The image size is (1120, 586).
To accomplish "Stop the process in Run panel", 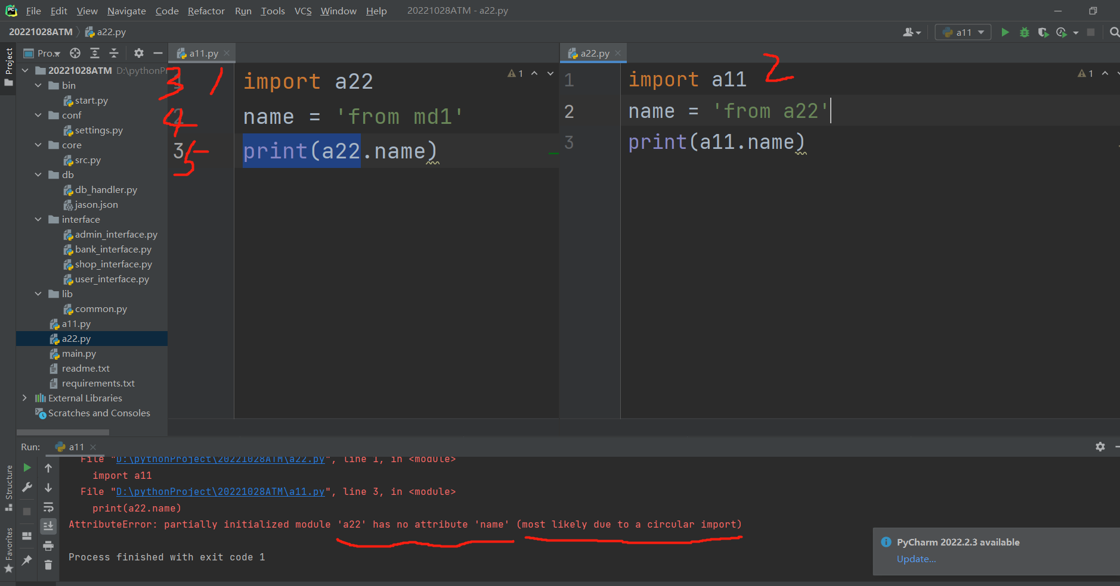I will 27,512.
